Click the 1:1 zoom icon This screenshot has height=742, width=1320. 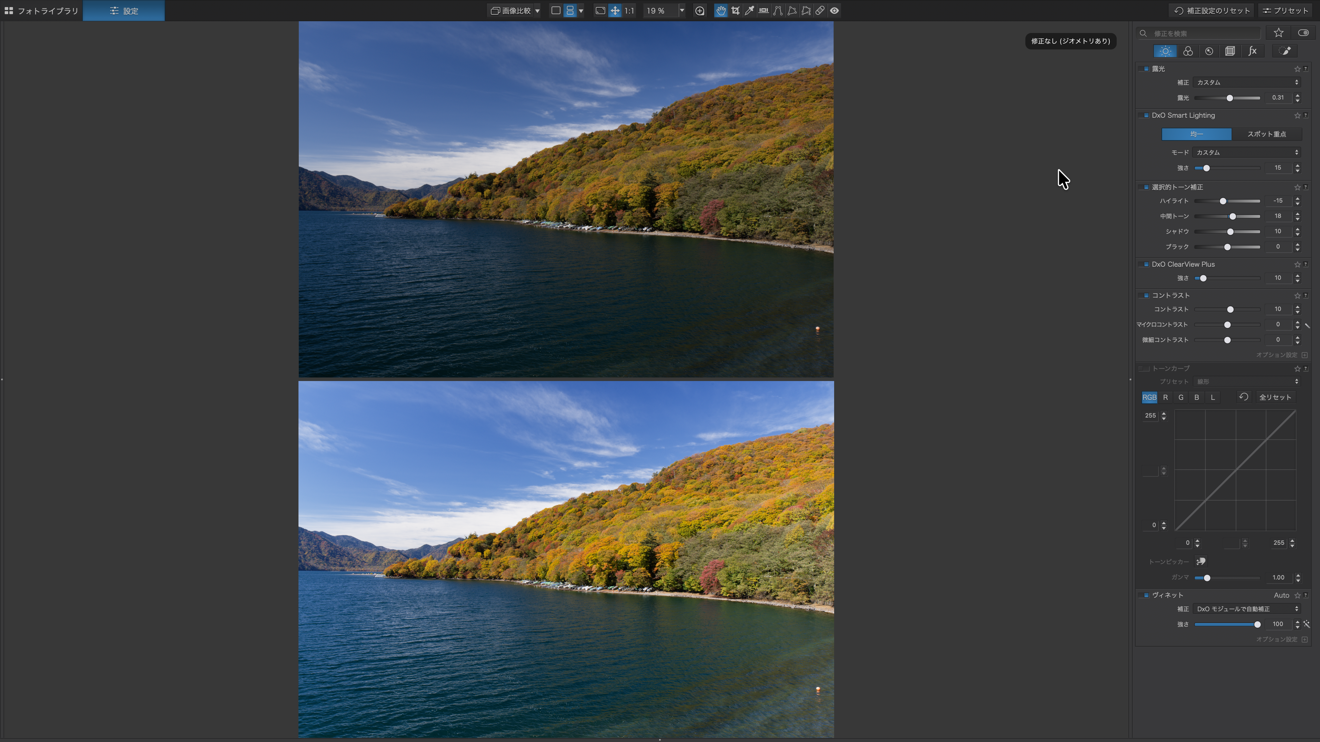(x=629, y=11)
